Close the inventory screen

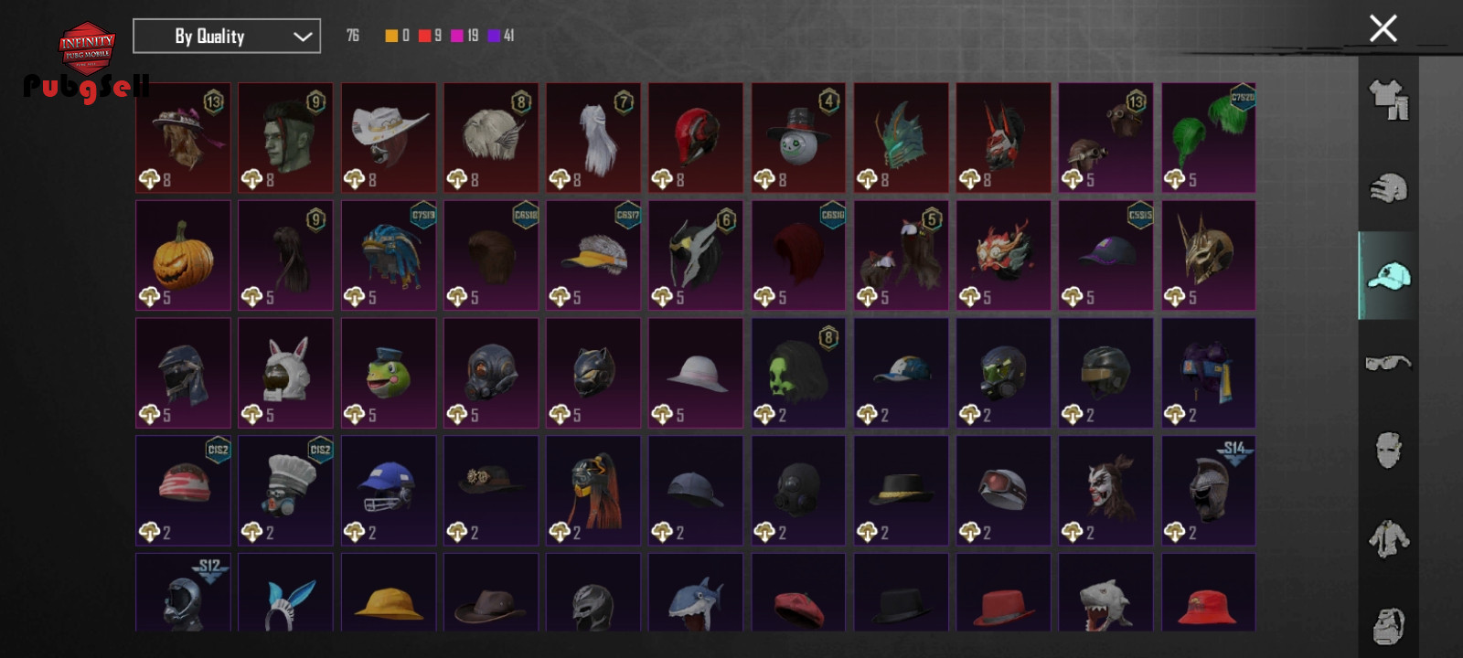click(x=1383, y=28)
